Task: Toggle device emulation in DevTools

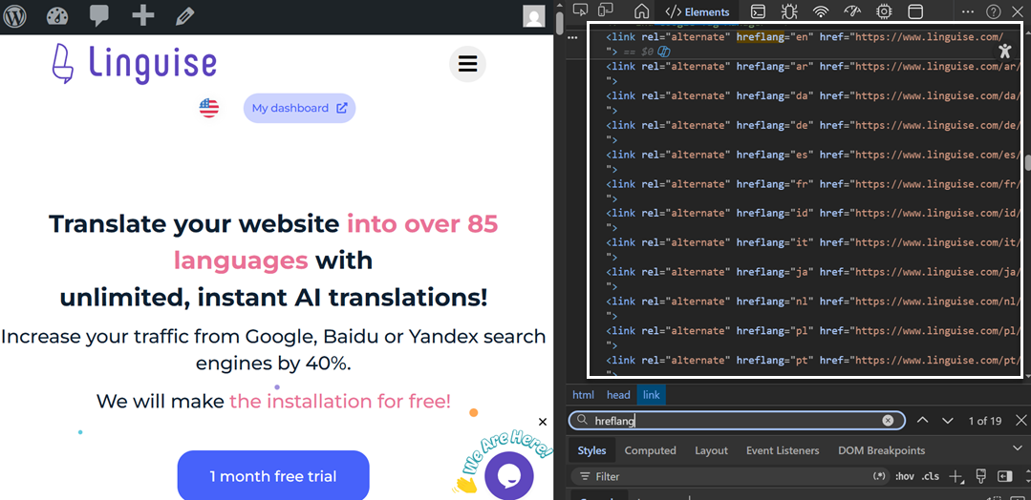Action: coord(606,10)
